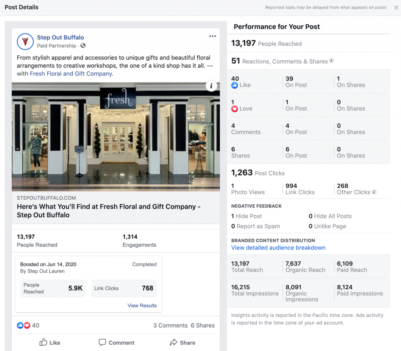This screenshot has width=401, height=351.
Task: Click the 994 Link Clicks value
Action: (300, 189)
